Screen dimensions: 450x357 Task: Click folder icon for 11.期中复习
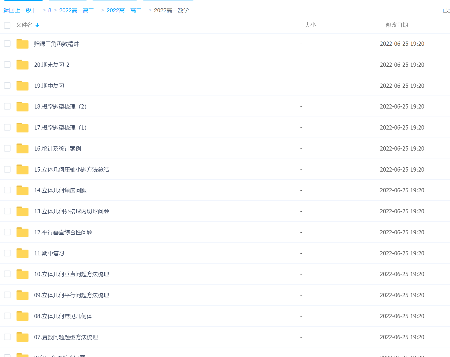point(22,253)
